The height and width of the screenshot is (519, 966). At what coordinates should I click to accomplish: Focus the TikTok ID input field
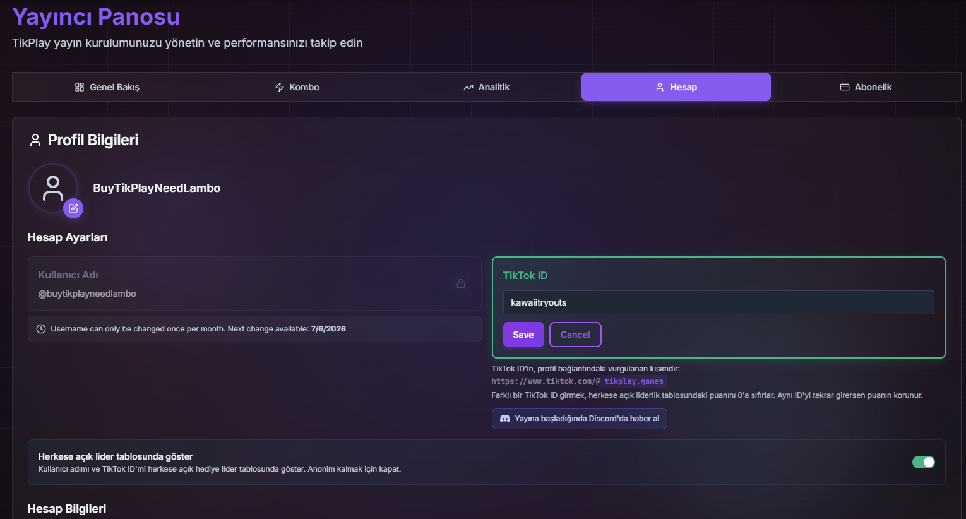(719, 302)
